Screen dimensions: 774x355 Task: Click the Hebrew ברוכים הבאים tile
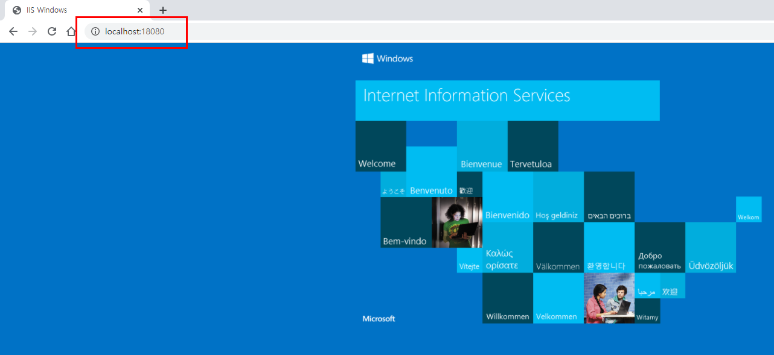click(x=609, y=197)
